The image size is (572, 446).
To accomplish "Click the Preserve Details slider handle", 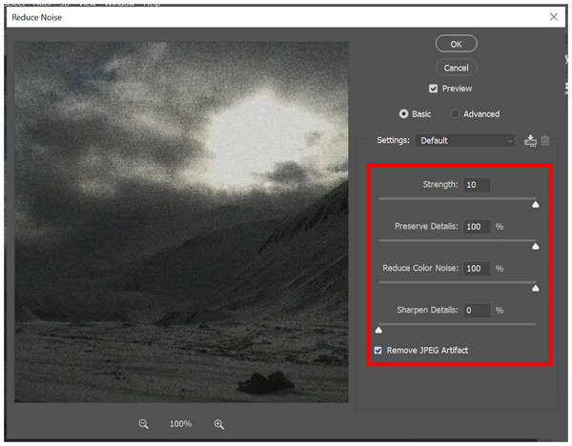I will click(535, 247).
